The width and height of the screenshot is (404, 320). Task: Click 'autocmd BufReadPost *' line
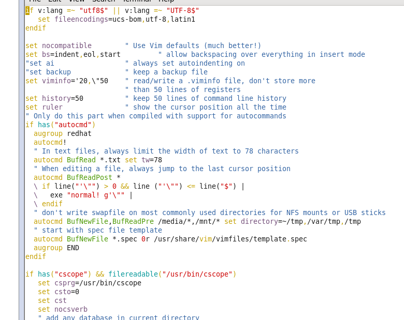click(x=77, y=177)
